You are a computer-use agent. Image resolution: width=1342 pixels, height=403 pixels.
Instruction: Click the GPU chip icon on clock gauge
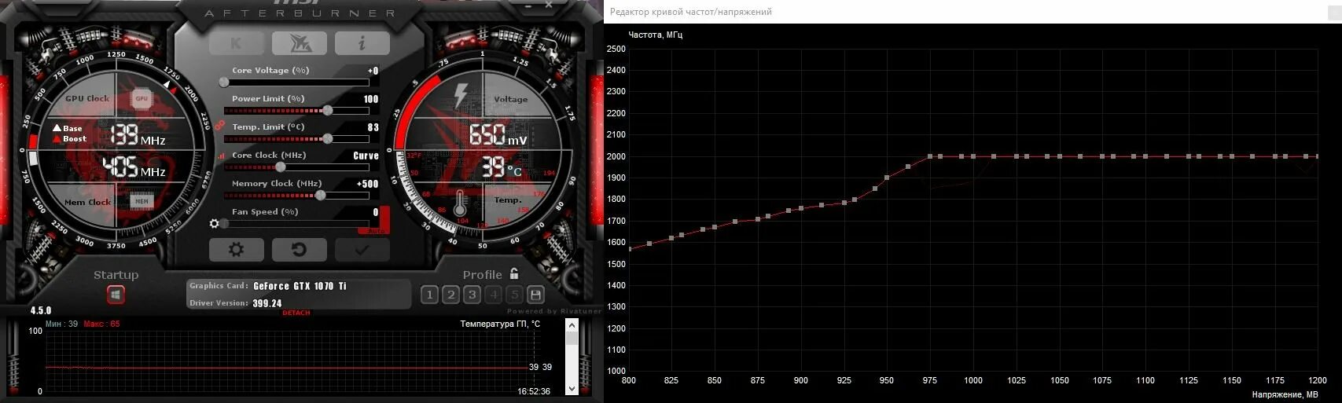click(x=142, y=98)
